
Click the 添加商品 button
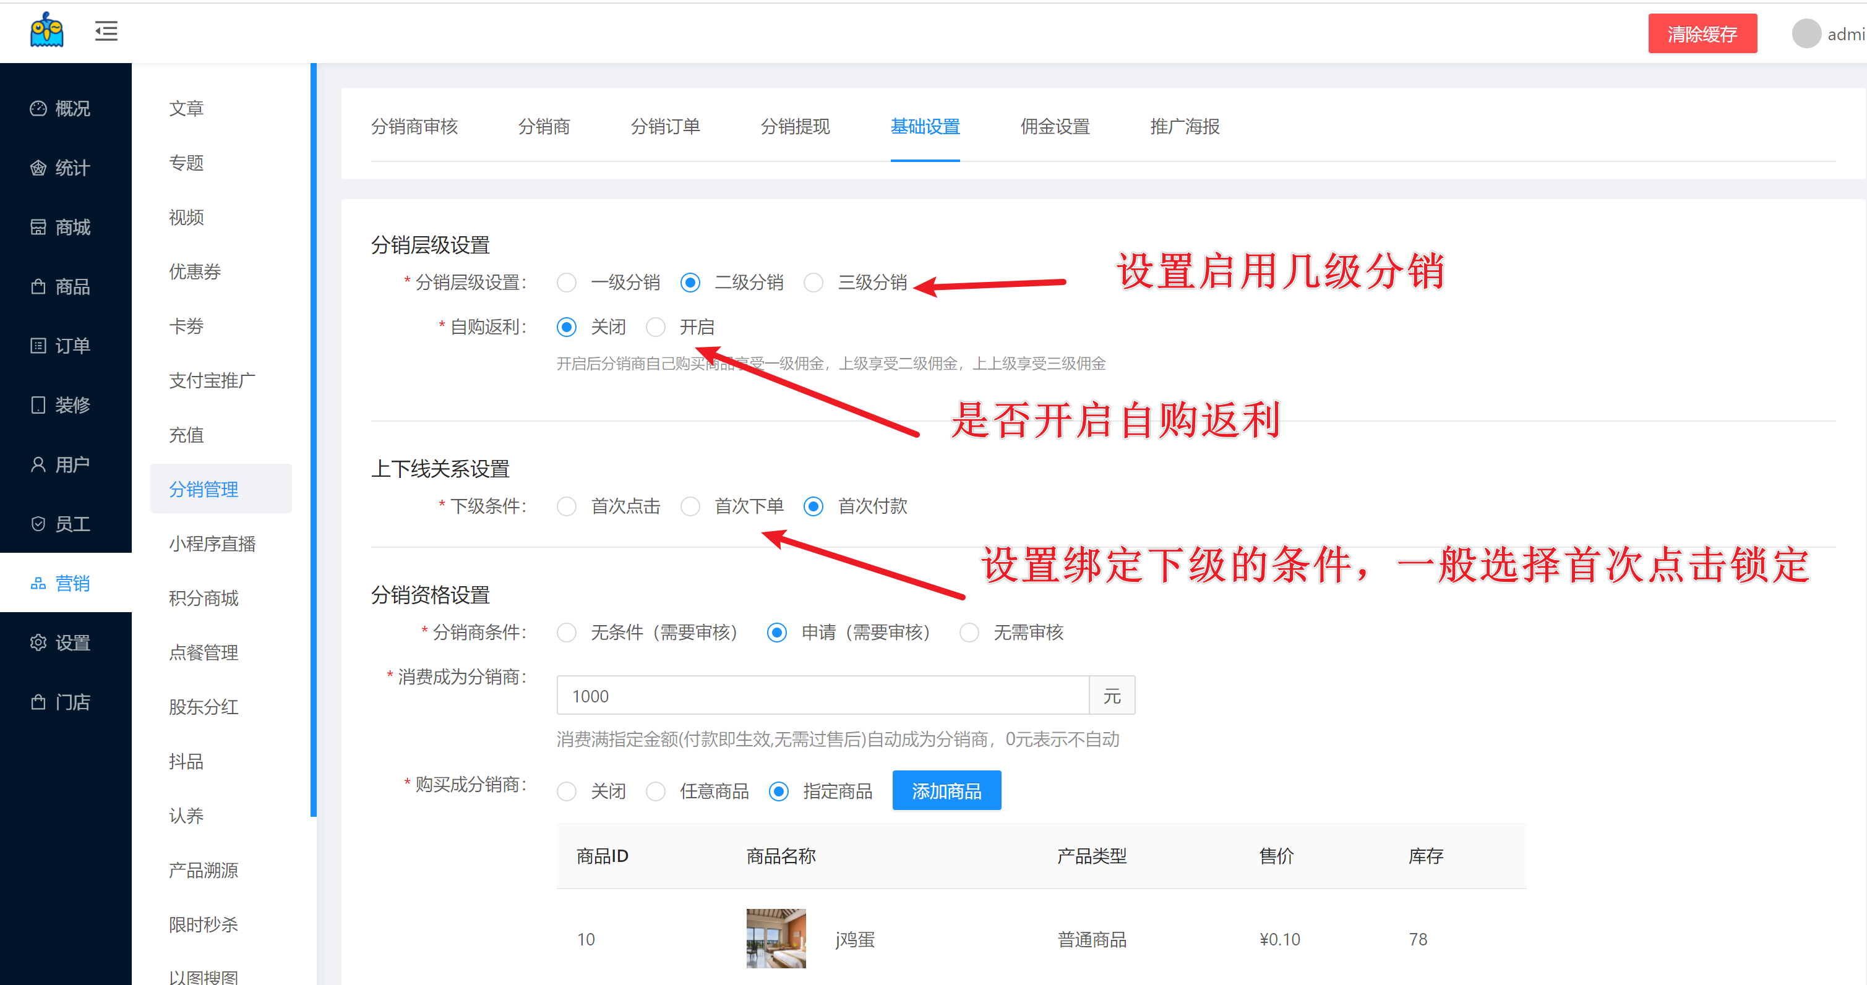pyautogui.click(x=946, y=791)
